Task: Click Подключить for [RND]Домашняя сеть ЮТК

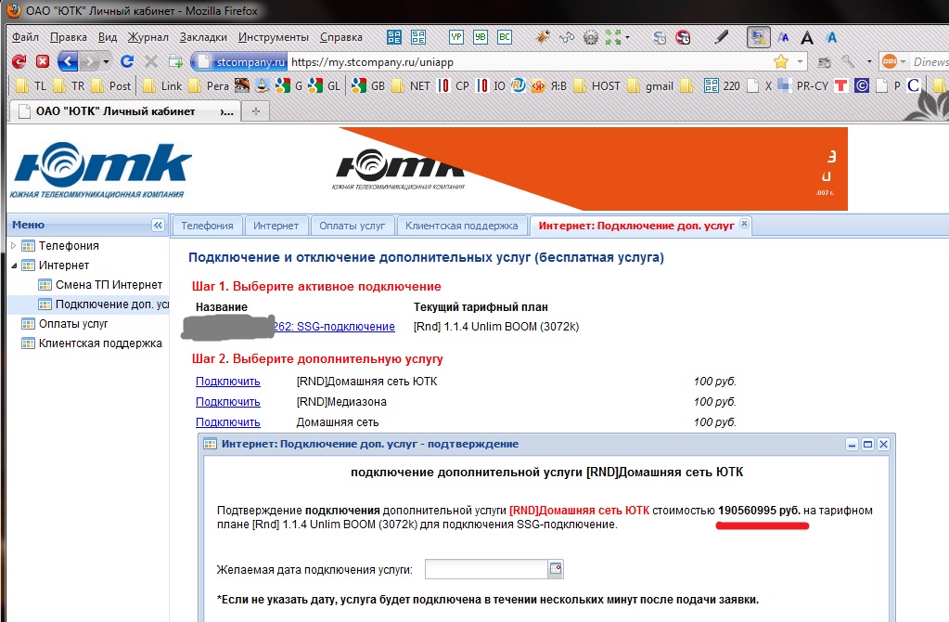Action: click(x=228, y=382)
